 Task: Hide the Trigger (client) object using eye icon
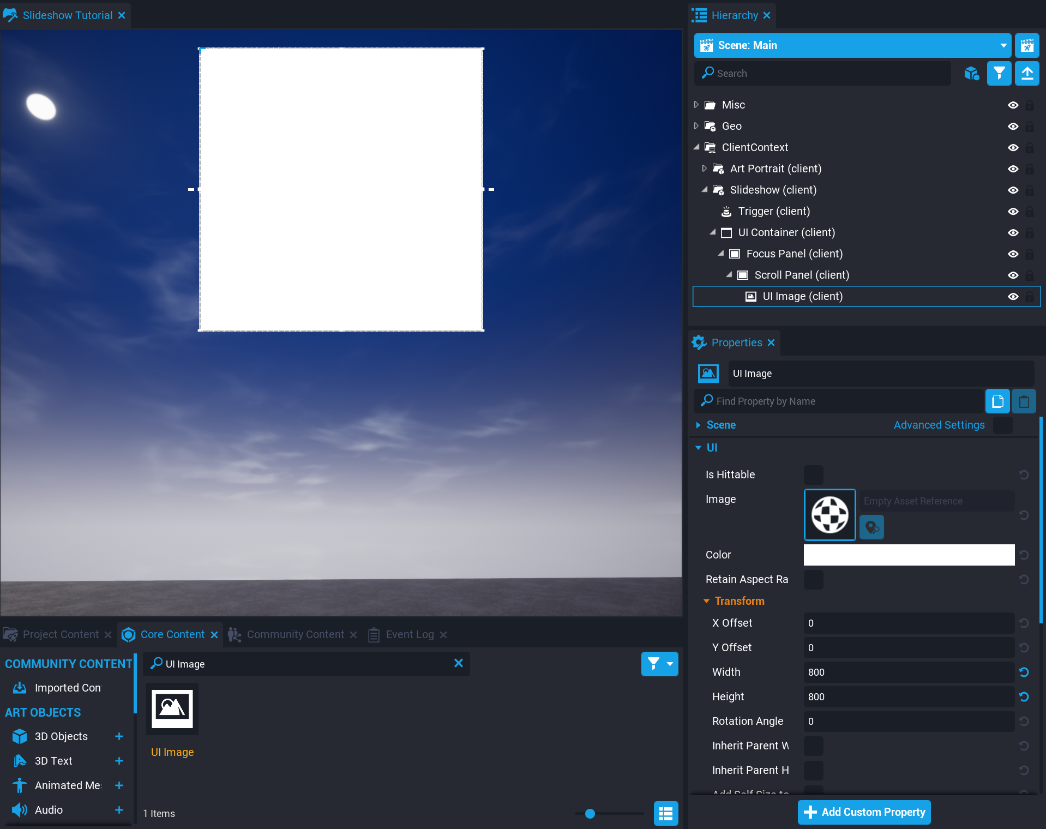click(x=1013, y=212)
